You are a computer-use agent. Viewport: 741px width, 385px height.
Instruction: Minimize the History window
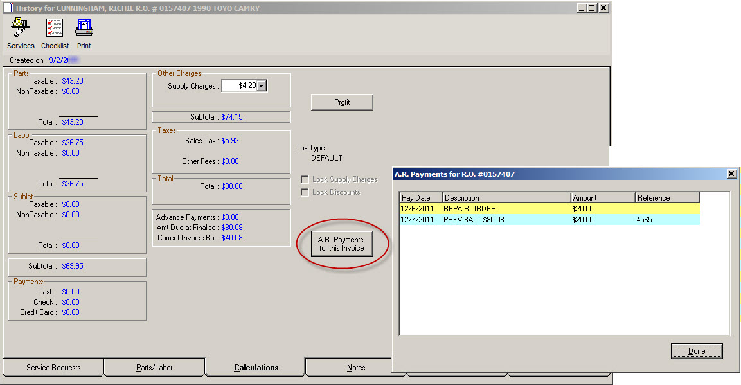[581, 8]
